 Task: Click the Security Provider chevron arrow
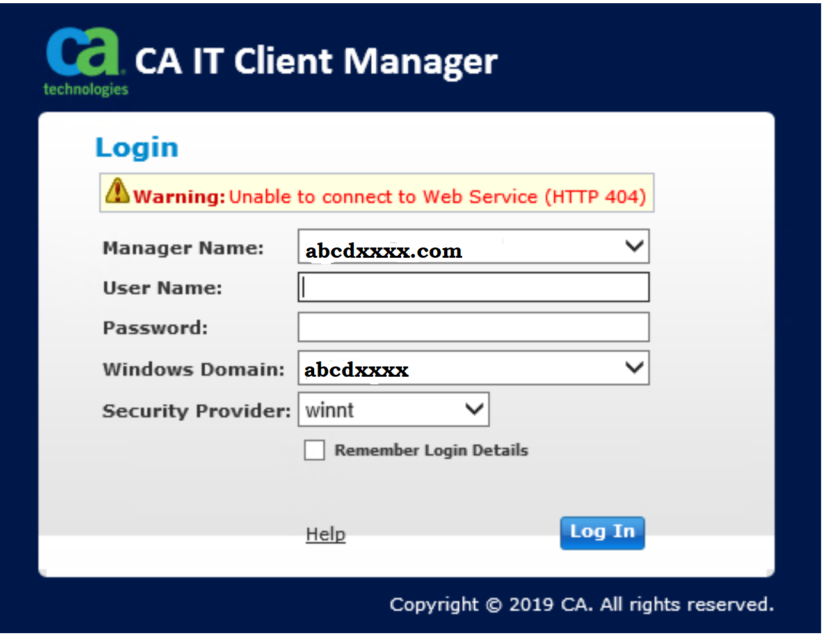point(474,409)
